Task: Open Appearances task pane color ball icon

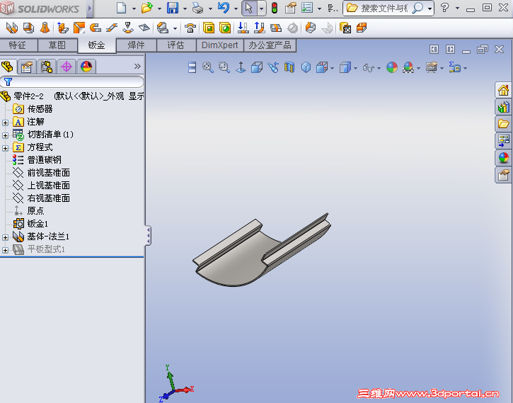Action: pos(503,158)
